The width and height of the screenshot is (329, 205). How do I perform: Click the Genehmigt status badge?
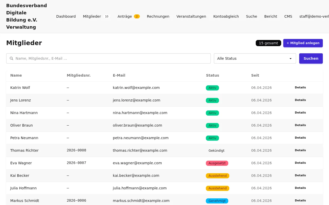coord(217,201)
